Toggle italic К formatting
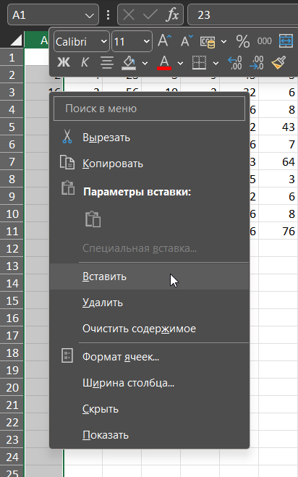Viewport: 298px width, 477px height. click(x=85, y=63)
